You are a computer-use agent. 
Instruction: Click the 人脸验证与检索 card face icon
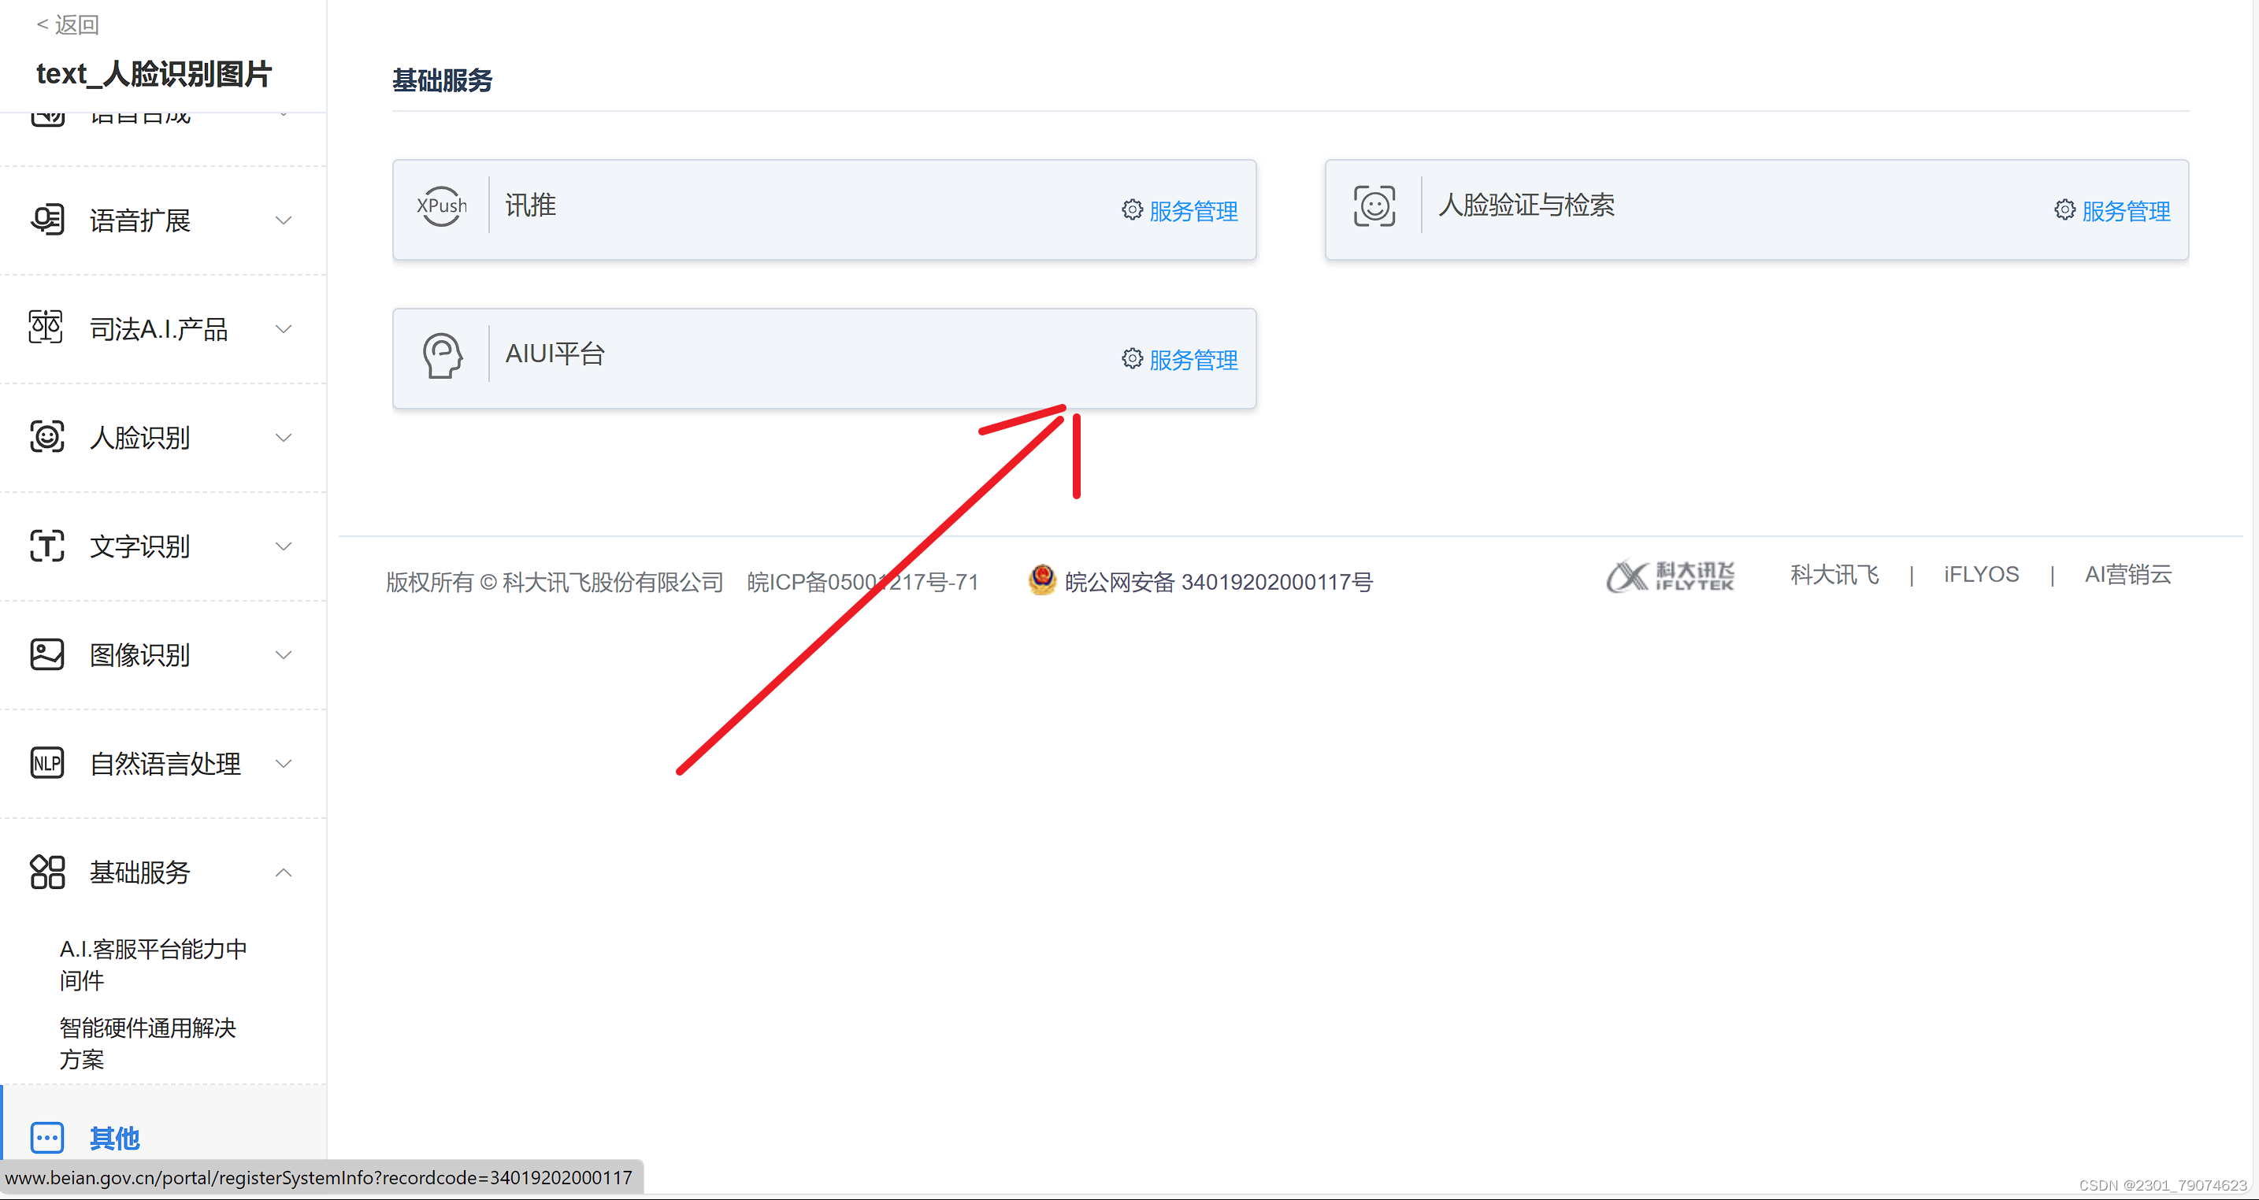click(1374, 207)
